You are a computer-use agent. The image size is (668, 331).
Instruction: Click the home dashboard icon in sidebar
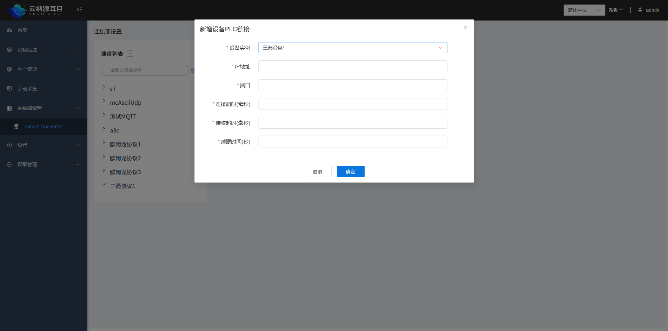point(9,30)
